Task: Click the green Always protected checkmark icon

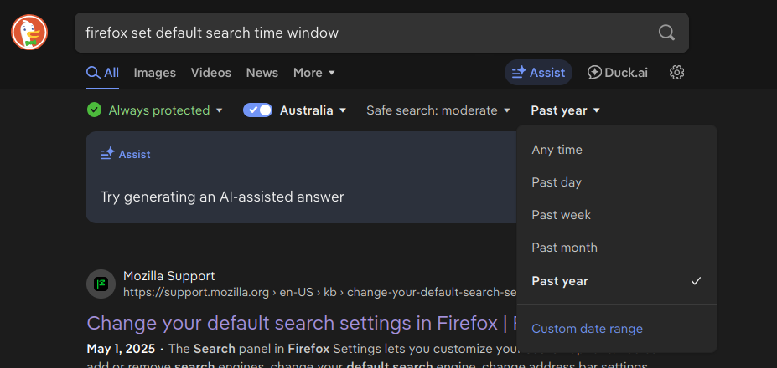Action: [94, 110]
